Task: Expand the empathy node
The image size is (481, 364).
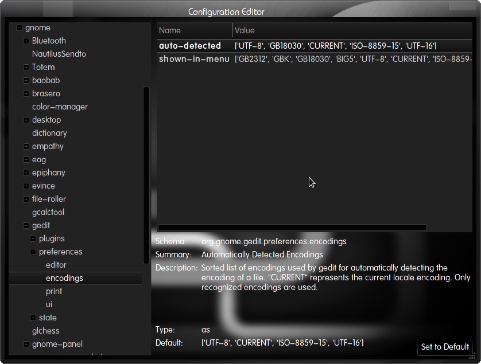Action: [26, 146]
